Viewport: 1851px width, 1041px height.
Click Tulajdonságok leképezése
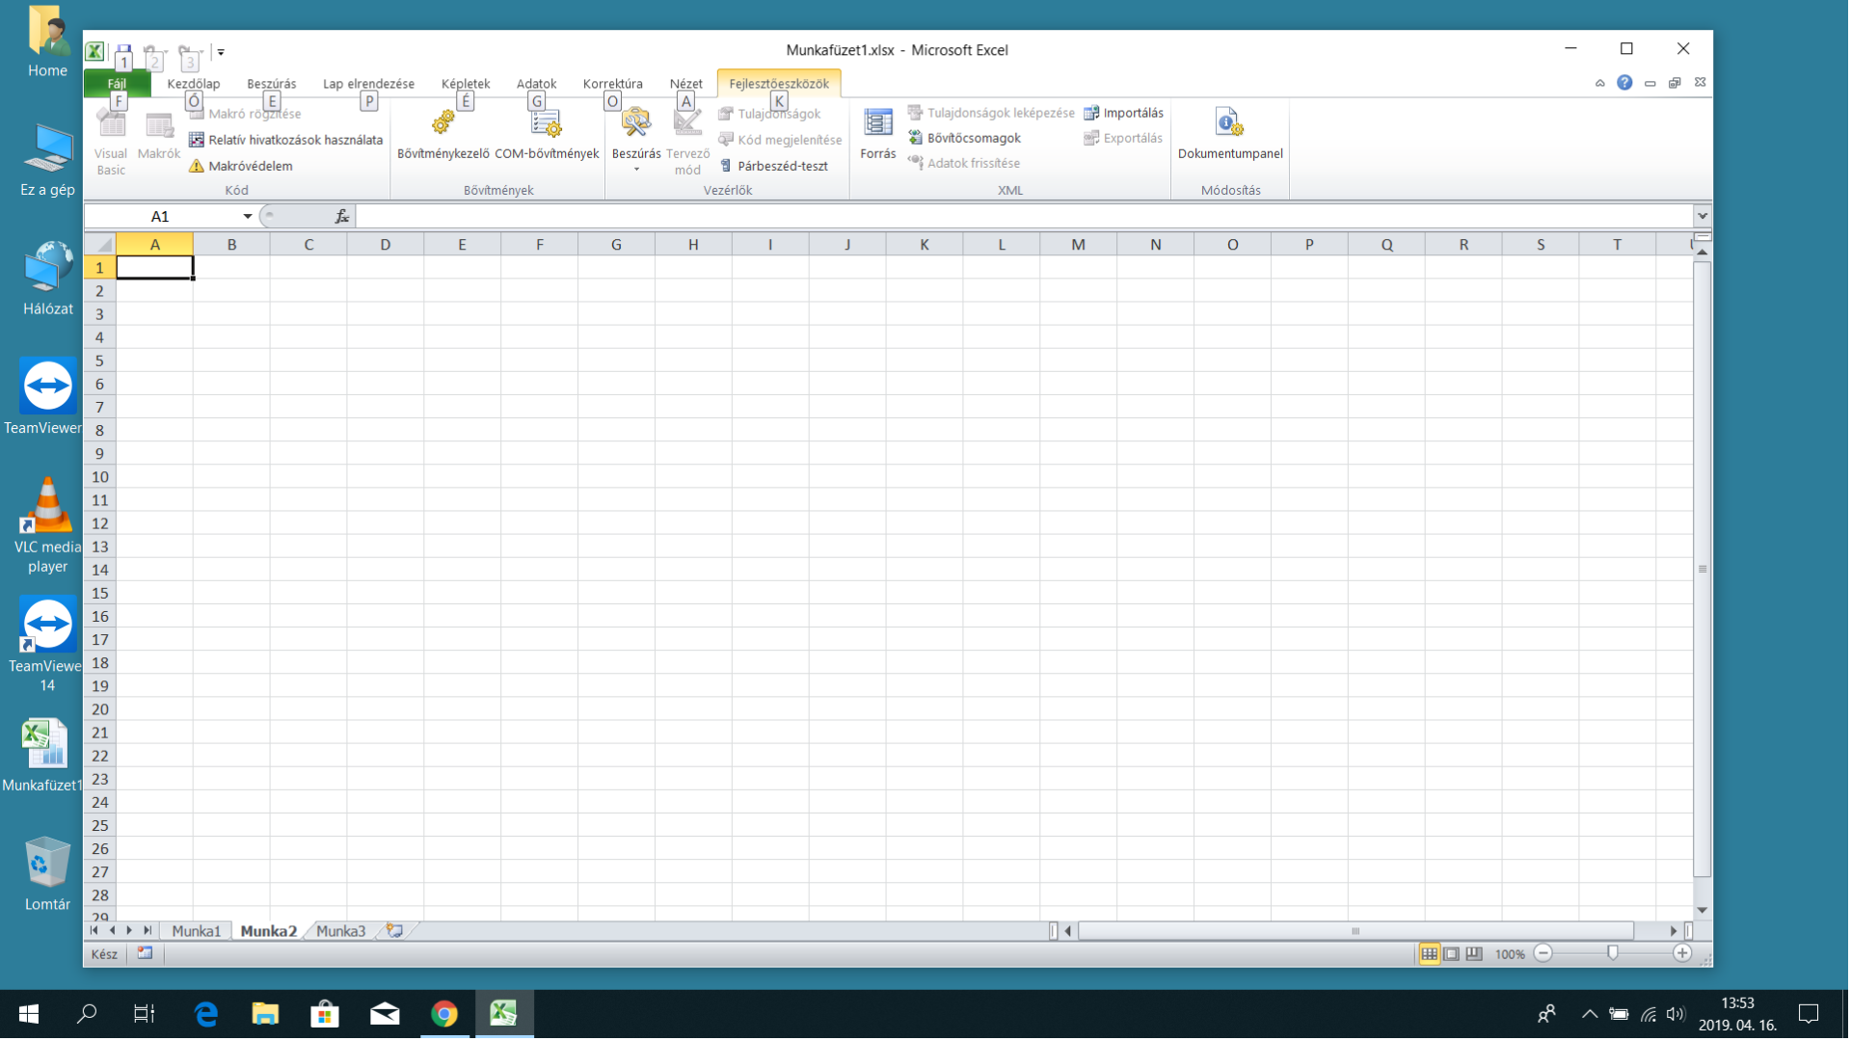pyautogui.click(x=991, y=113)
